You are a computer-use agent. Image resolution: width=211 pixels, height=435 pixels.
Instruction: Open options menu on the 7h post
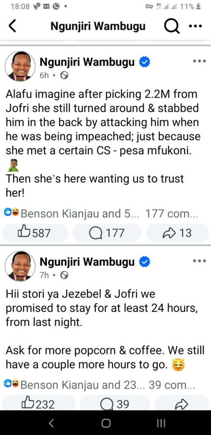coord(200,260)
